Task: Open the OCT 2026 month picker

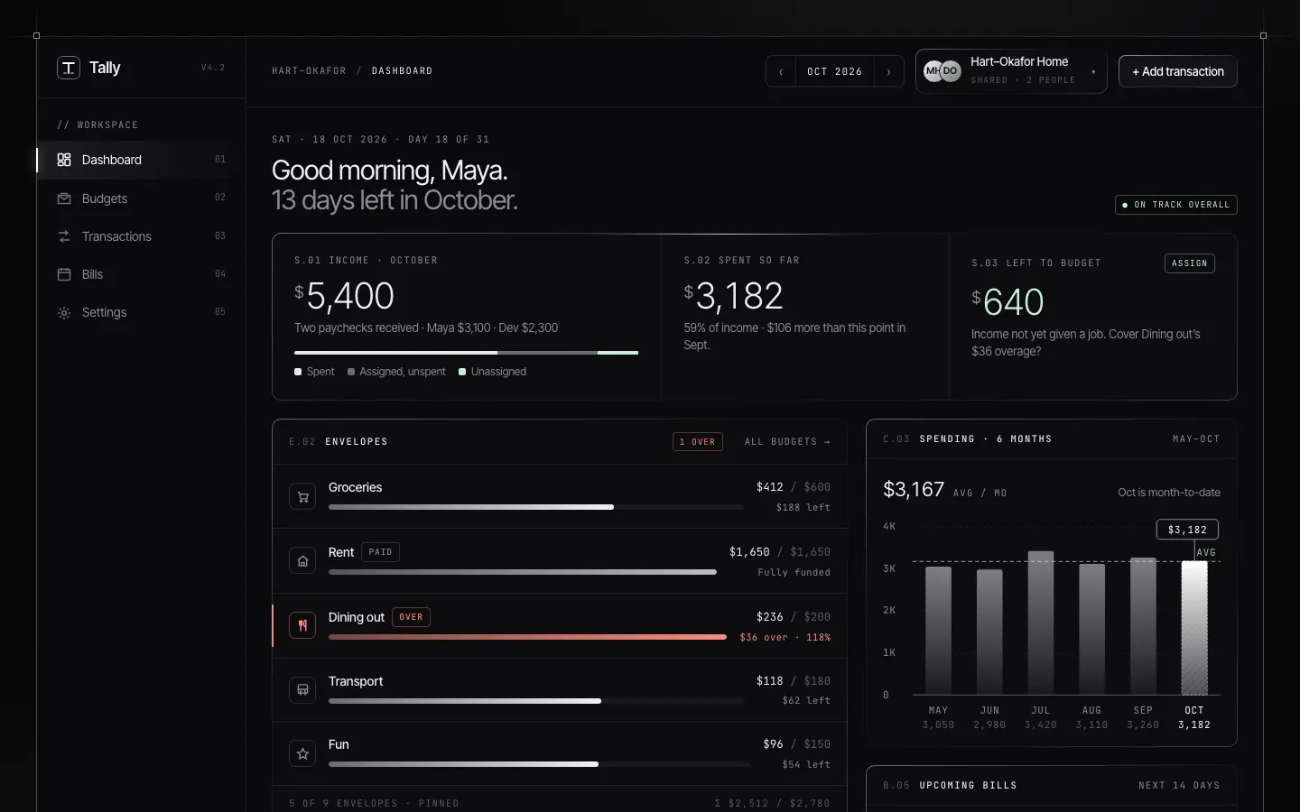Action: click(x=835, y=71)
